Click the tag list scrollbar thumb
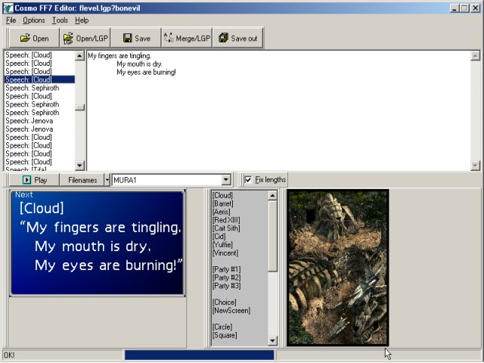The image size is (484, 363). (272, 236)
